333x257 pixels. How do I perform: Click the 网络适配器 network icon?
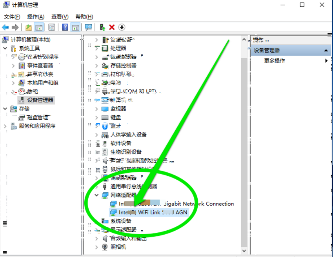pos(105,195)
